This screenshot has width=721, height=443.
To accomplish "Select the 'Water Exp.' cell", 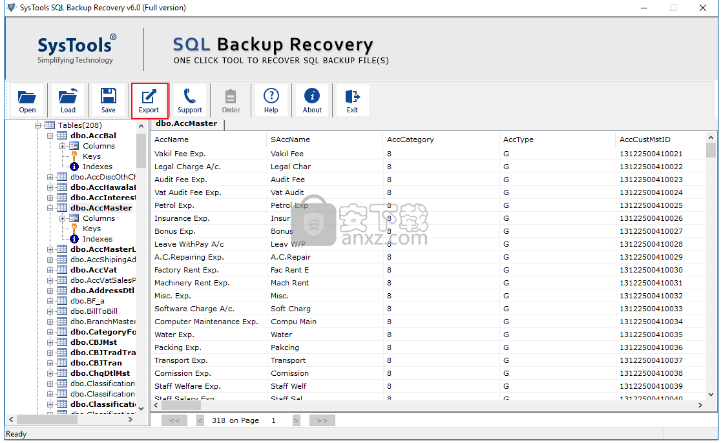I will pyautogui.click(x=208, y=335).
